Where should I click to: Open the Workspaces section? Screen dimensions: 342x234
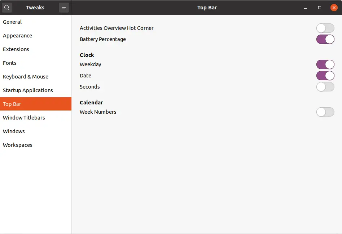36,145
